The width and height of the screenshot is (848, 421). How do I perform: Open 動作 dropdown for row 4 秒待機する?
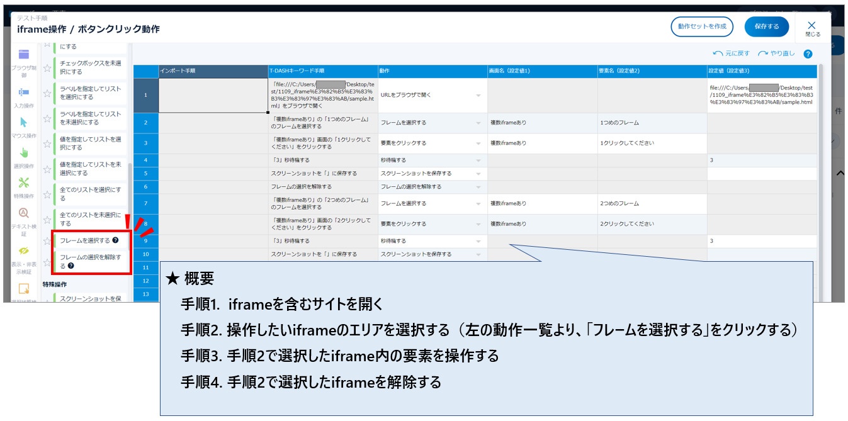pyautogui.click(x=478, y=160)
